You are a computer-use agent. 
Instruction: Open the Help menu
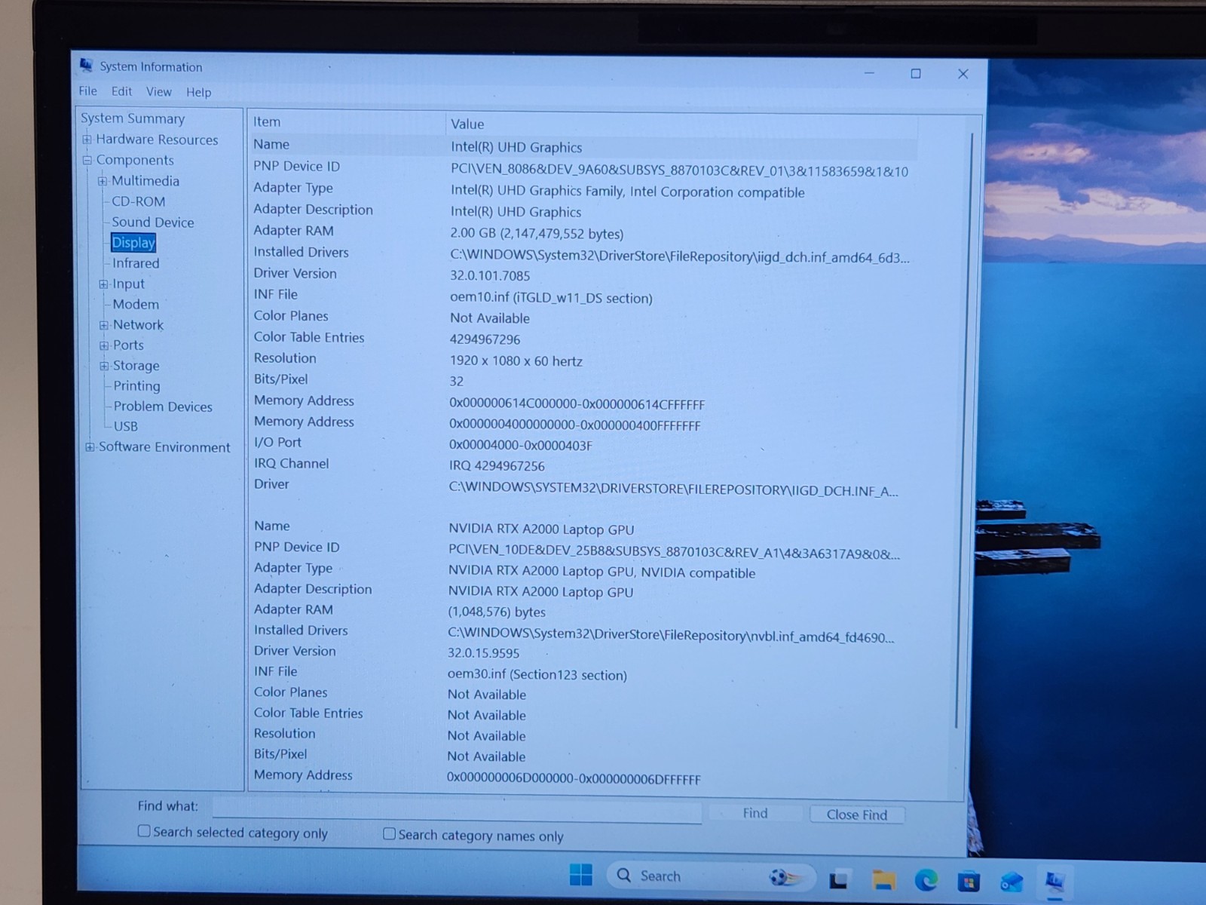point(199,92)
